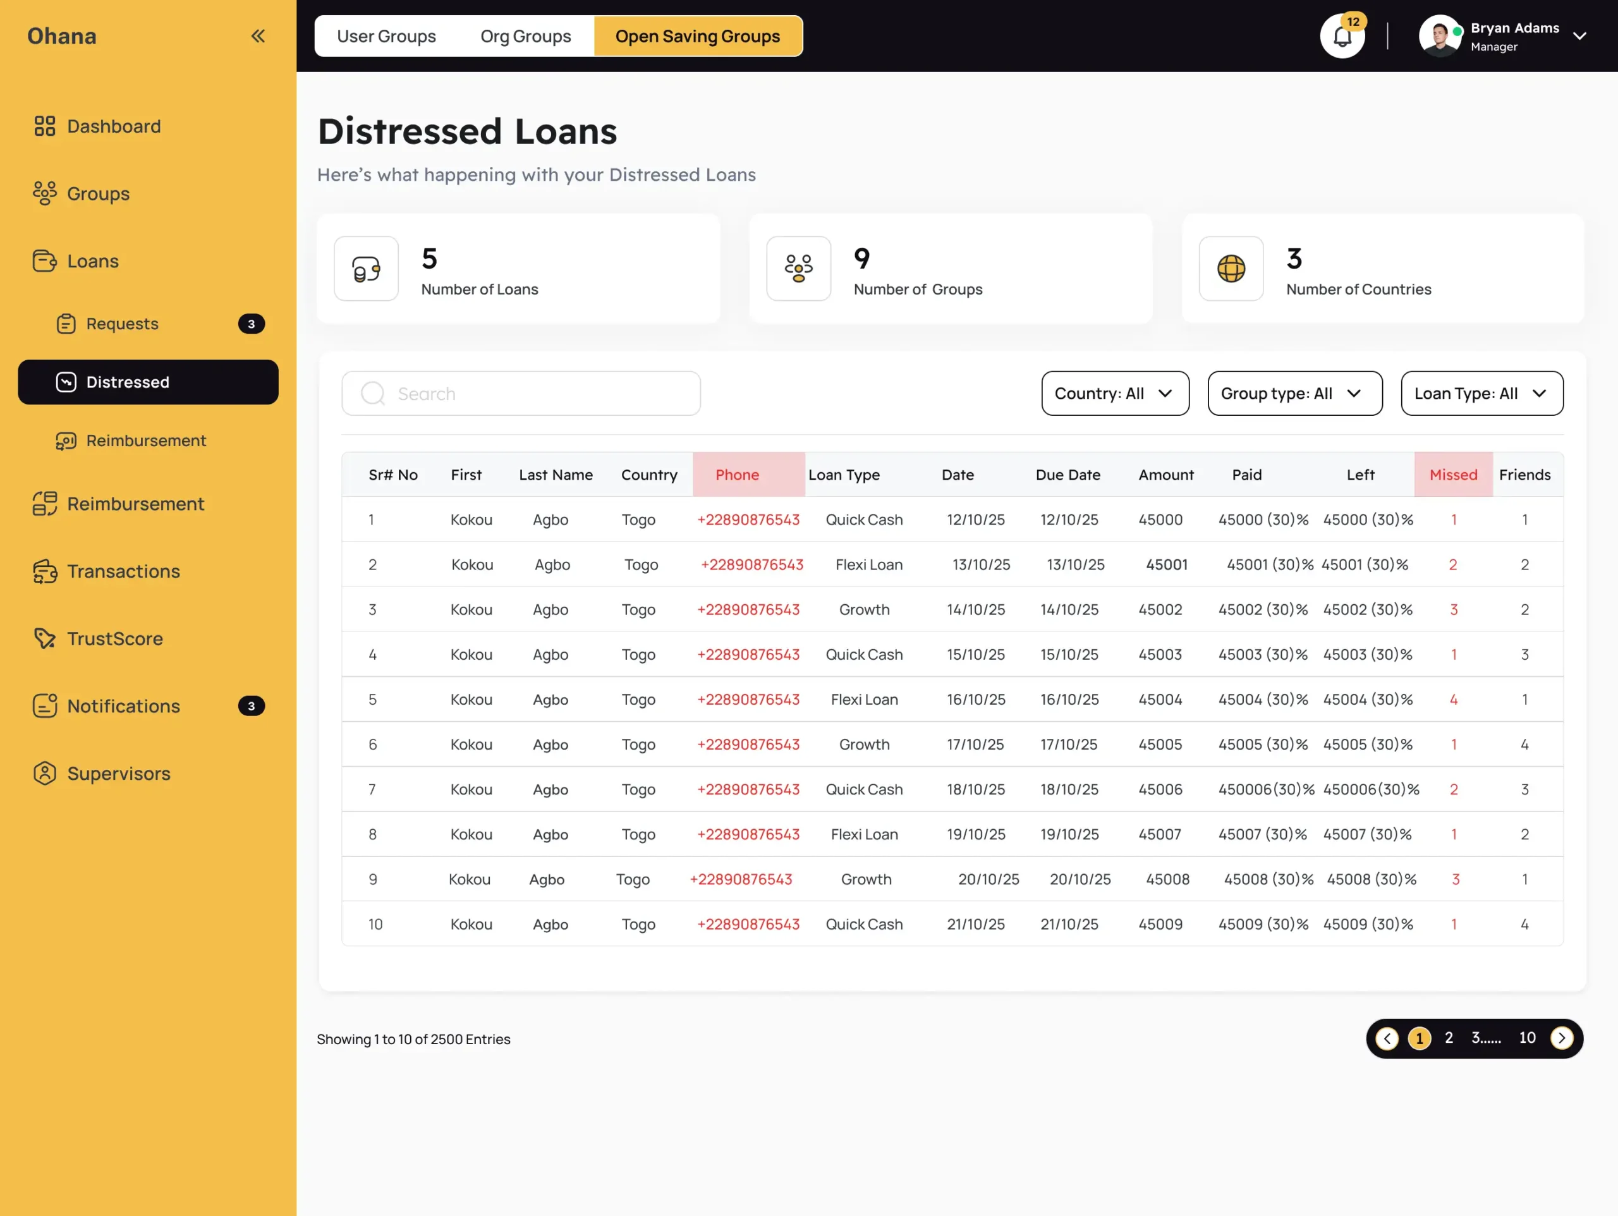Open Bryan Adams profile dropdown
The image size is (1618, 1216).
click(x=1580, y=35)
